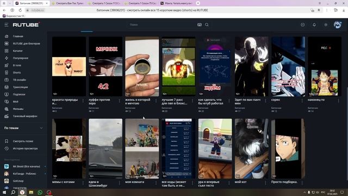This screenshot has width=348, height=196.
Task: Open the Видеохостинг bookmark in bookmarks bar
Action: pos(14,16)
